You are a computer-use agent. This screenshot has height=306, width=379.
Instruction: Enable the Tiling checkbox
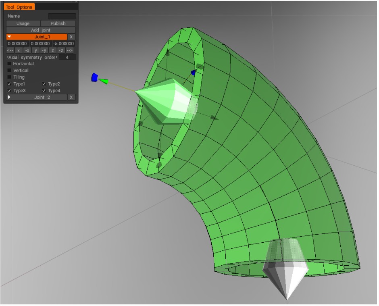point(10,77)
